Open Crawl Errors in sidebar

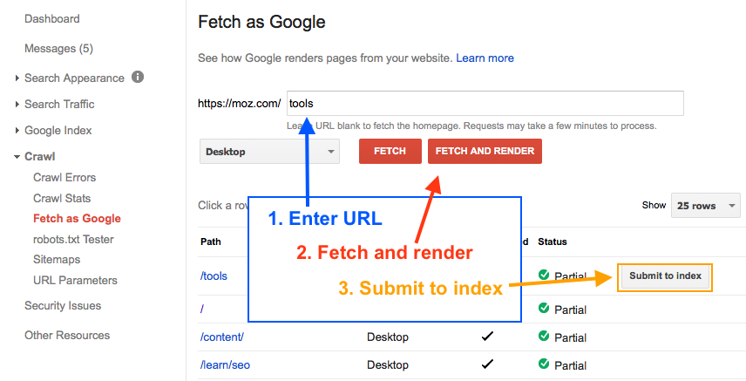click(64, 178)
